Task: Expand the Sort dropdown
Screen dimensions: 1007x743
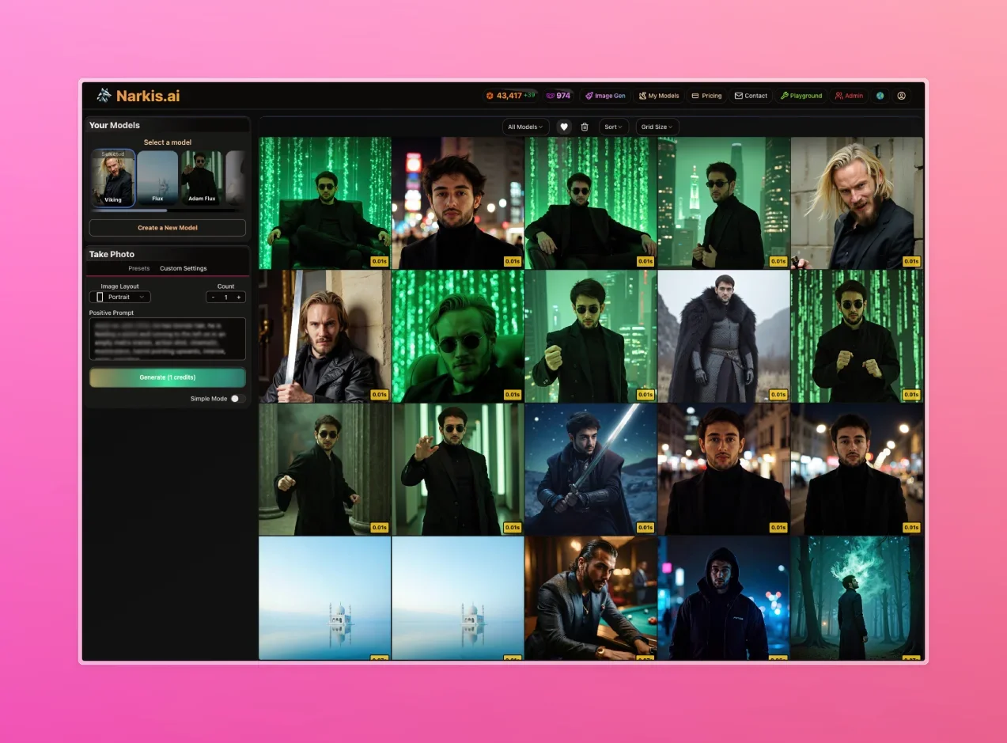Action: [x=614, y=127]
